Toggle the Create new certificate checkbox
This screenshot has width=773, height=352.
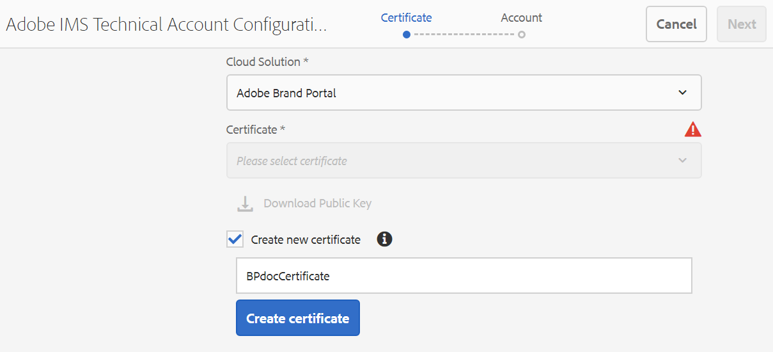point(235,239)
